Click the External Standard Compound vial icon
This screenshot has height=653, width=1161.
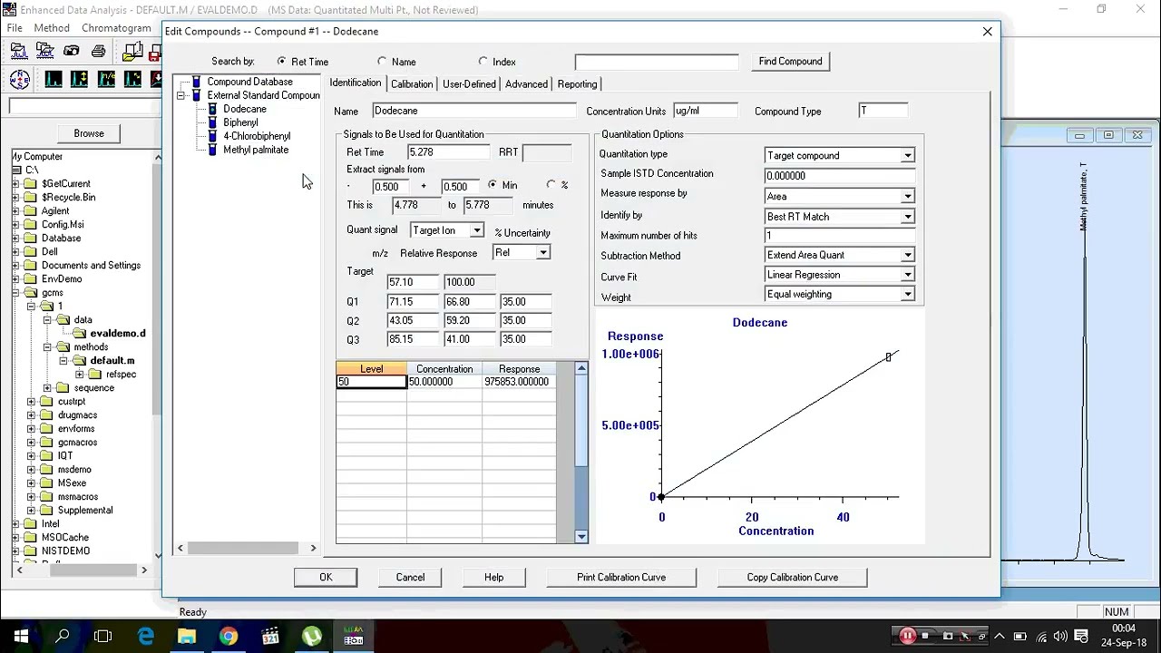196,95
